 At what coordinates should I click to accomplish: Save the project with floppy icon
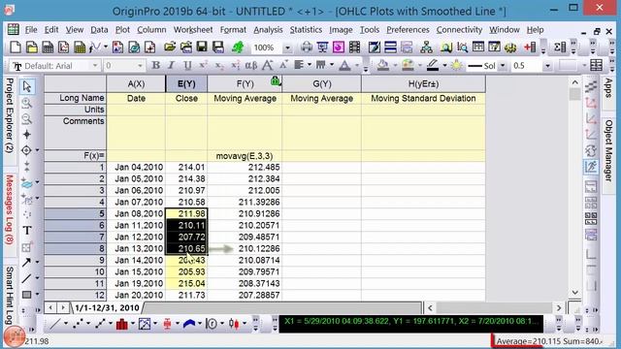tap(202, 48)
